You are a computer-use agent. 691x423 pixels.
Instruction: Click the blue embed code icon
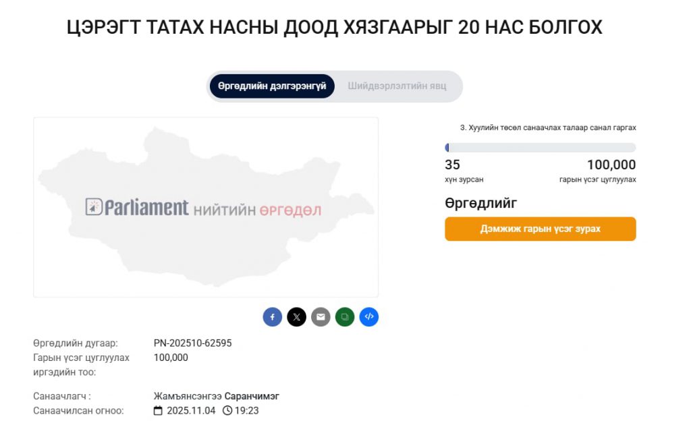tap(369, 317)
